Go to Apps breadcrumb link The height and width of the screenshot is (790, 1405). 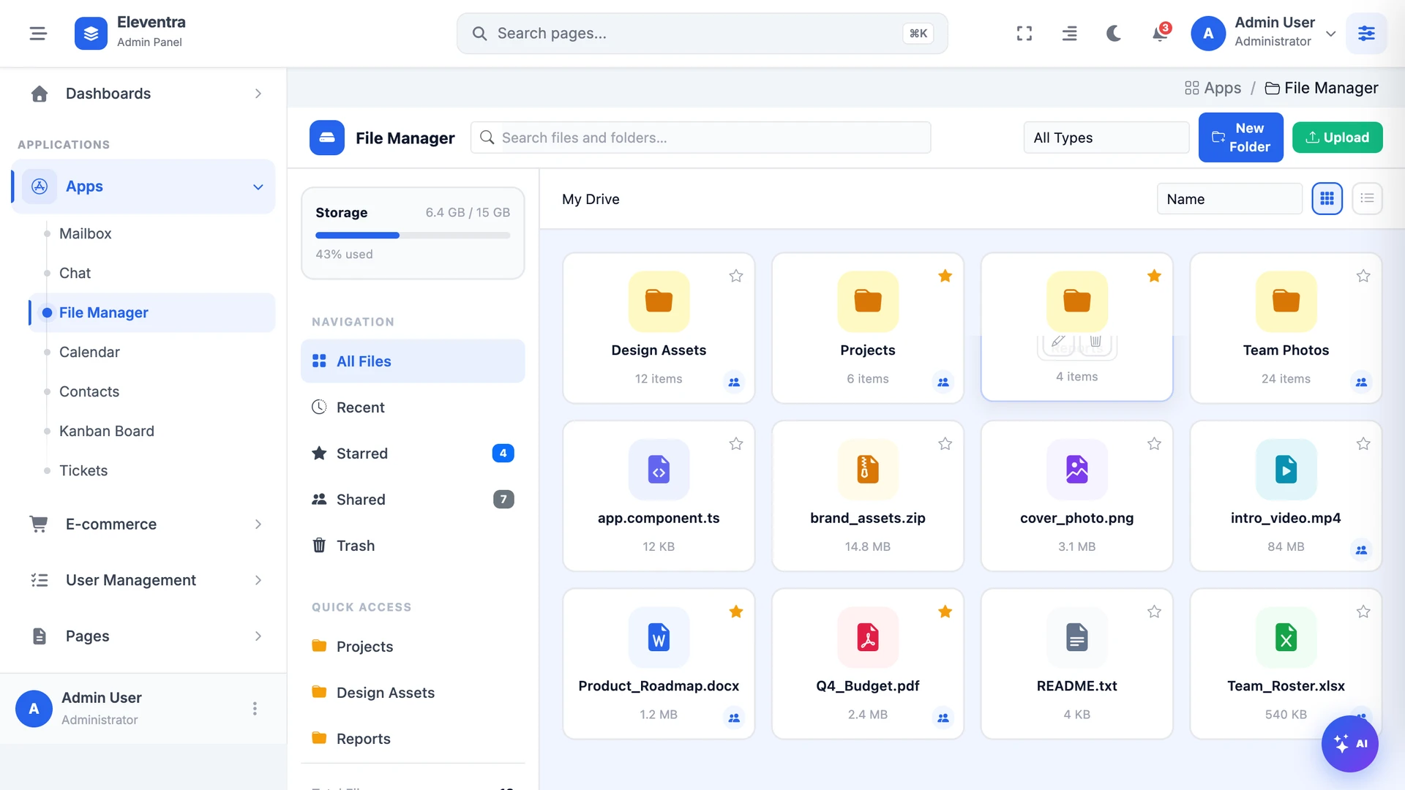[1213, 88]
